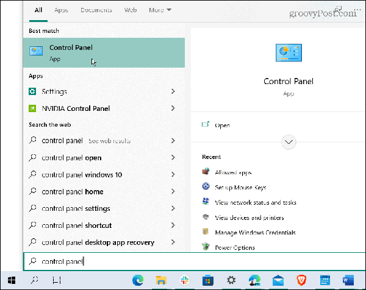Expand 'control panel shortcut' suggestion arrow
366x290 pixels.
click(173, 225)
